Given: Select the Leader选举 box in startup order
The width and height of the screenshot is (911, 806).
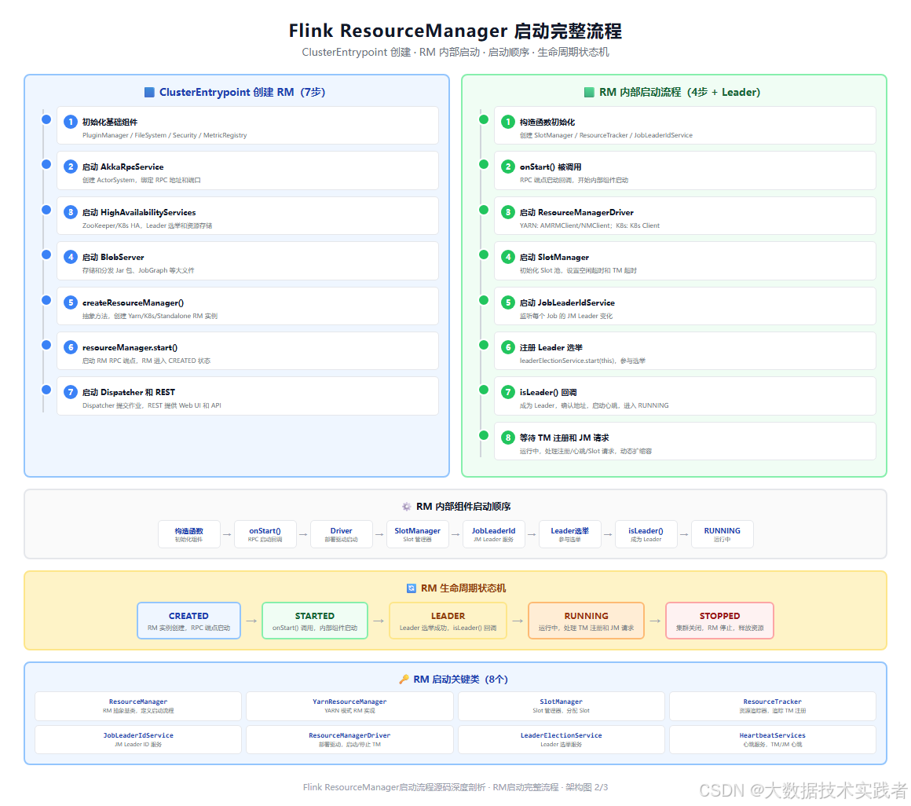Looking at the screenshot, I should (570, 534).
